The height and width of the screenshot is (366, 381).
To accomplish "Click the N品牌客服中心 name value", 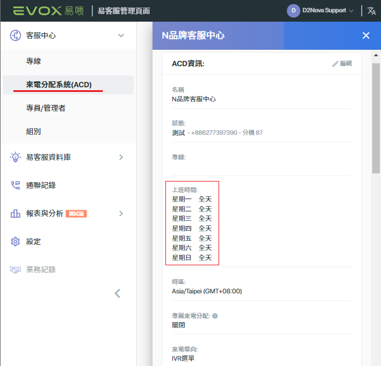I will 193,99.
